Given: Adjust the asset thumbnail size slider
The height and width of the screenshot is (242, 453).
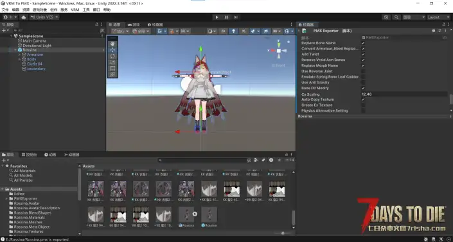Looking at the screenshot, I should [x=283, y=233].
